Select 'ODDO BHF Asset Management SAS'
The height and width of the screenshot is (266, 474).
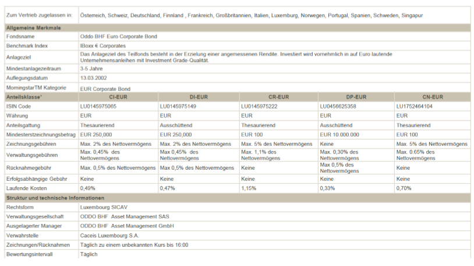[x=125, y=216]
